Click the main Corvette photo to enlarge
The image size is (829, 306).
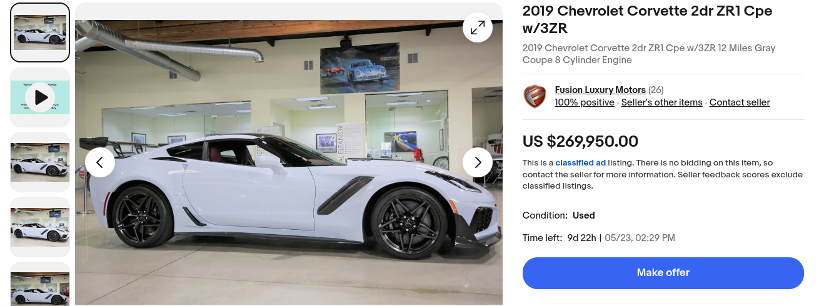point(289,162)
